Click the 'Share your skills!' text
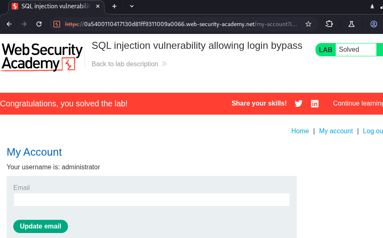383x238 pixels. point(259,103)
